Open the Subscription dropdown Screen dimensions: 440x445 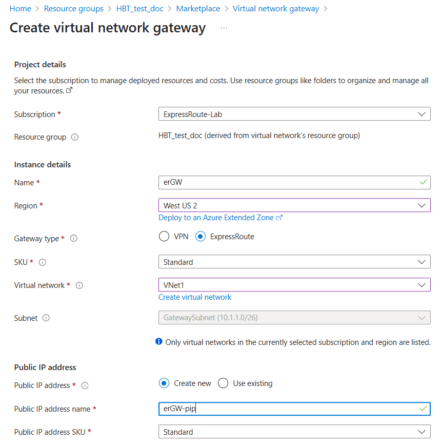click(x=294, y=114)
